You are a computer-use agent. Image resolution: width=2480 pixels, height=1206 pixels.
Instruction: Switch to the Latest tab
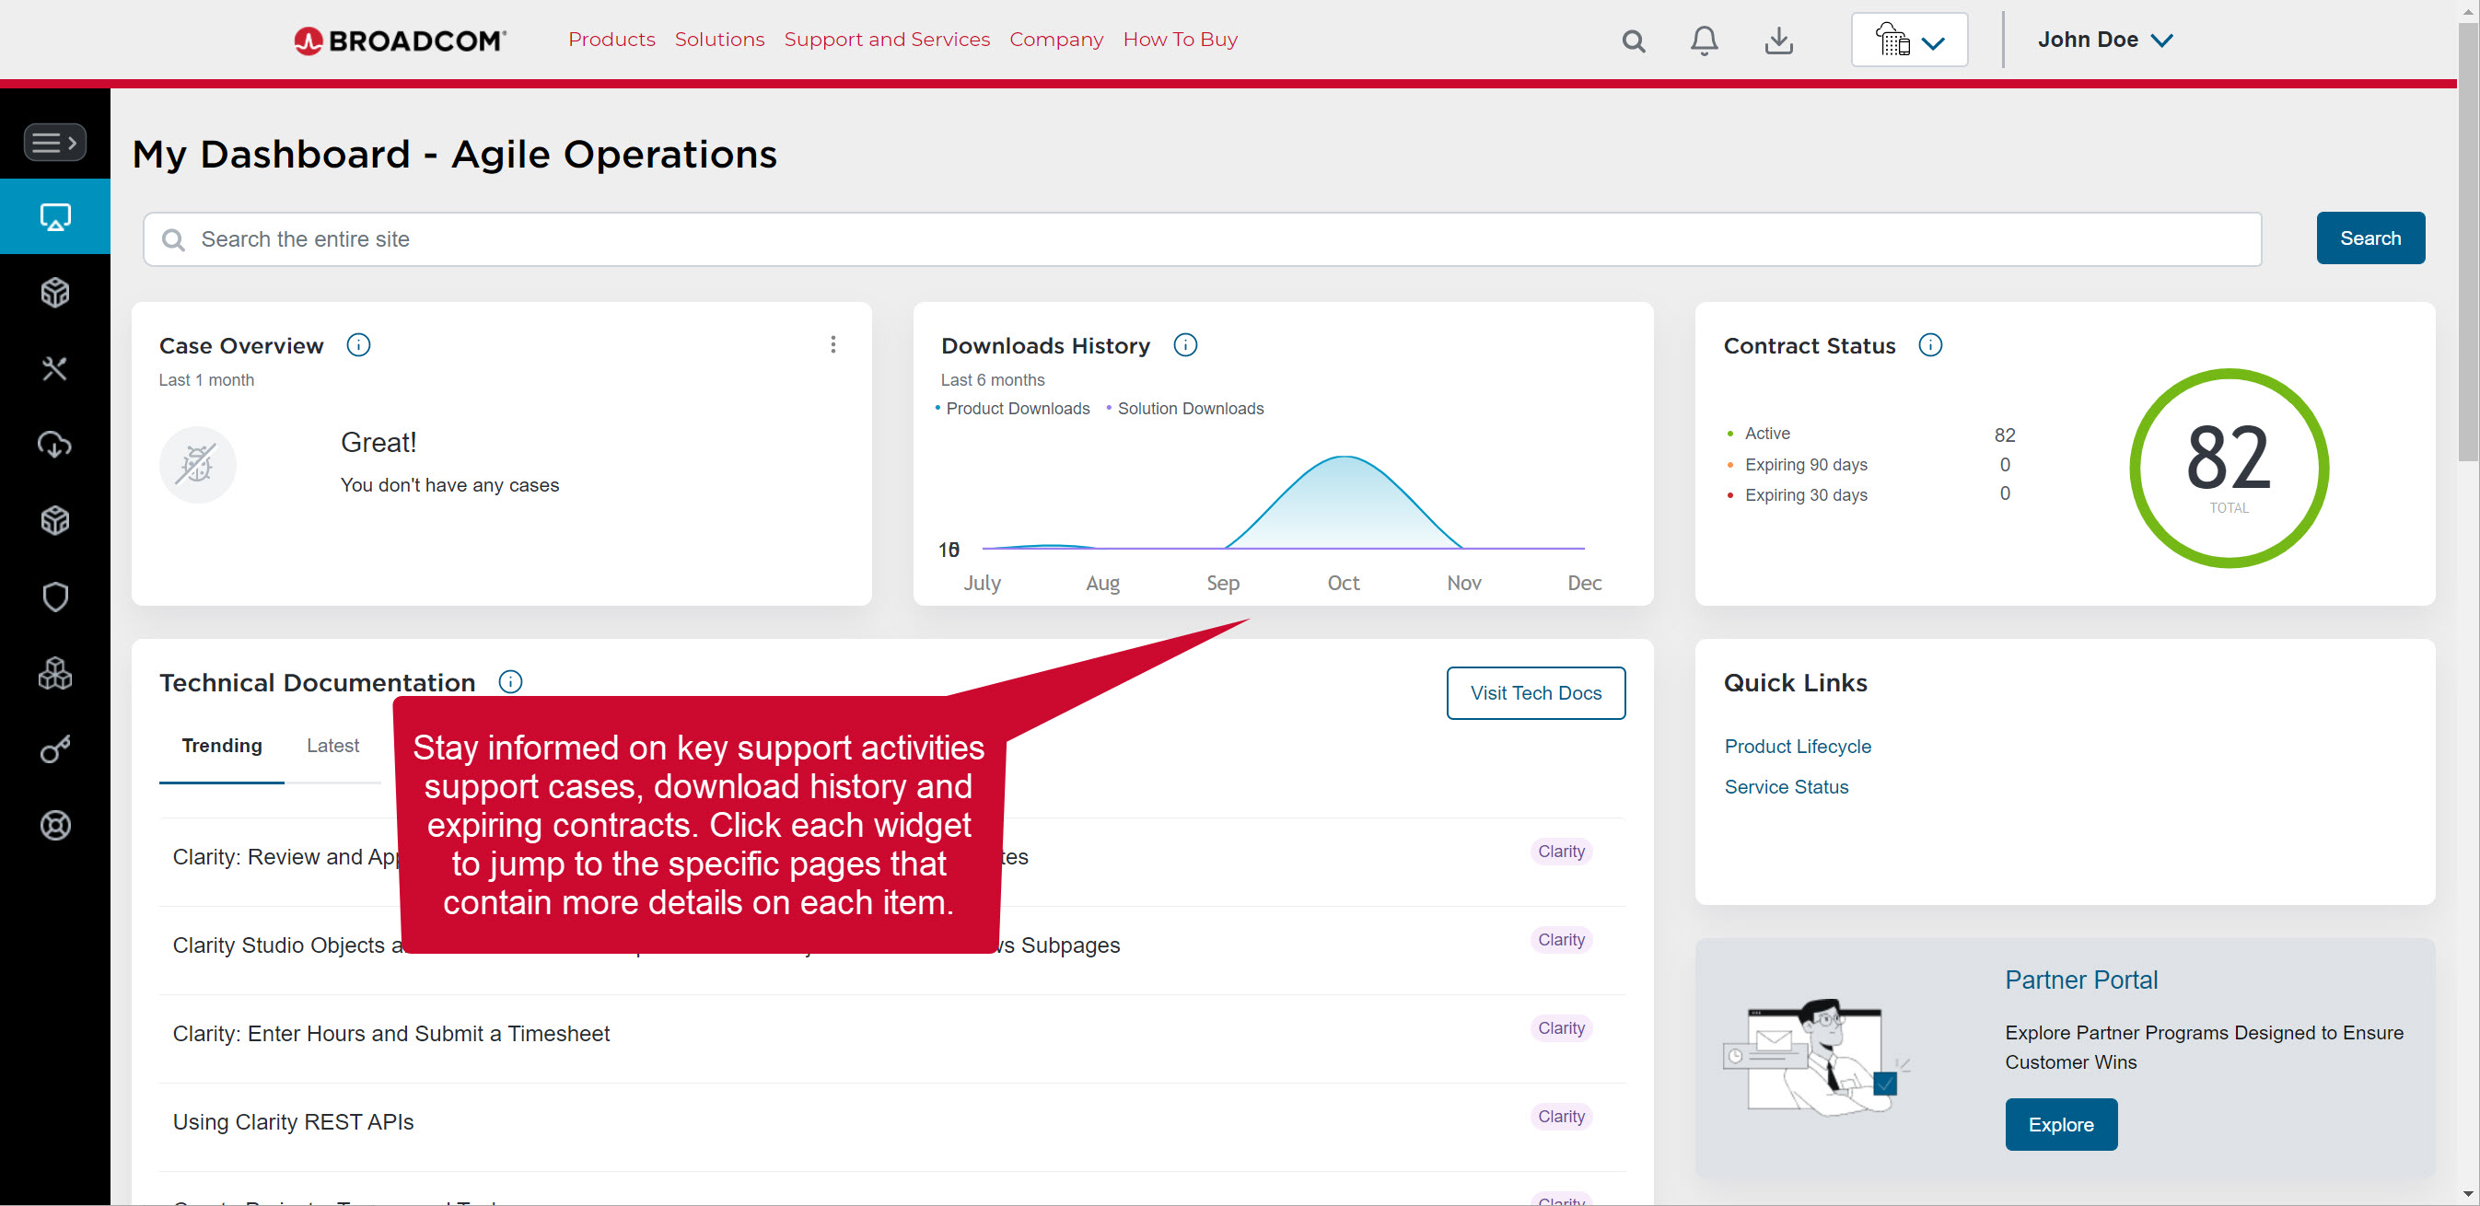click(x=332, y=746)
